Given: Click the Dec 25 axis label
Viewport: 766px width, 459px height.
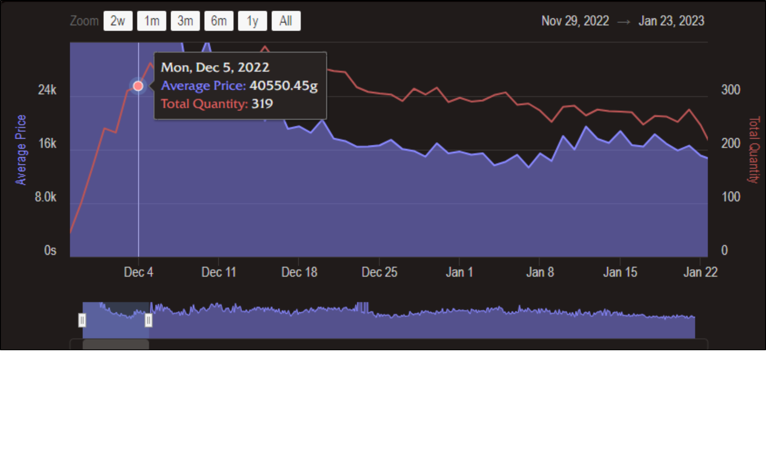Looking at the screenshot, I should 379,272.
